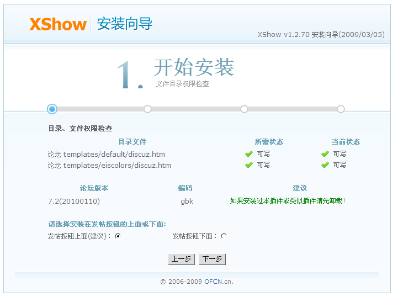Click green checkmark in current status for eiscolors/discuz.htm
The height and width of the screenshot is (297, 398).
325,165
